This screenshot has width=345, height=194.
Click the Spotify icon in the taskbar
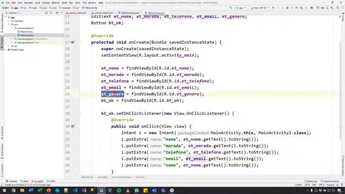[x=119, y=190]
